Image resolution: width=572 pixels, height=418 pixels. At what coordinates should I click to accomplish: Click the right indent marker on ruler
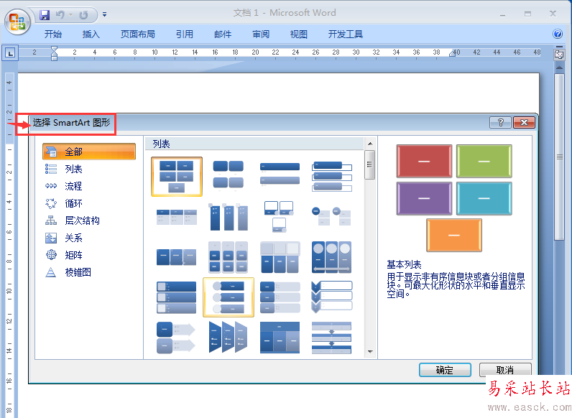point(452,54)
